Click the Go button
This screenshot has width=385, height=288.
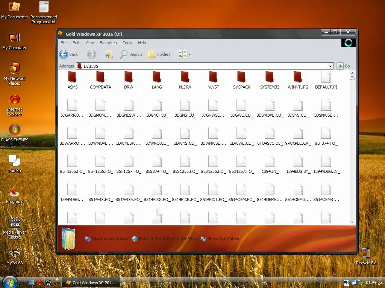point(343,66)
